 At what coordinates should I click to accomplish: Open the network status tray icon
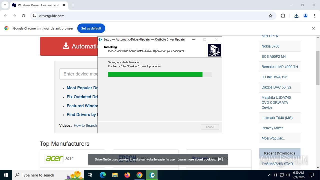tap(282, 175)
